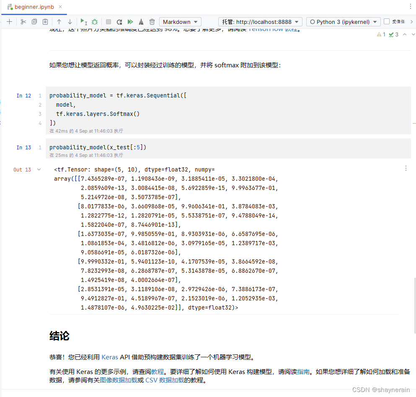Open the Out 13 three-dot options menu
This screenshot has width=416, height=397.
point(406,168)
